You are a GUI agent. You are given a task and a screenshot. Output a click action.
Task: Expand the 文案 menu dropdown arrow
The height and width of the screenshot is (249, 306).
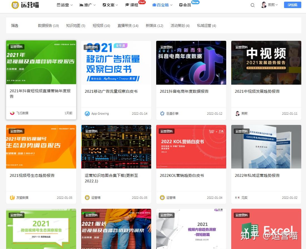pyautogui.click(x=117, y=5)
